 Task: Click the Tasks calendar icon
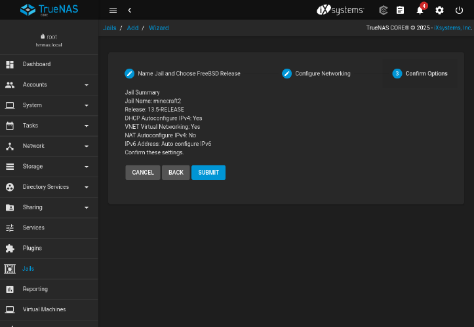(x=10, y=126)
